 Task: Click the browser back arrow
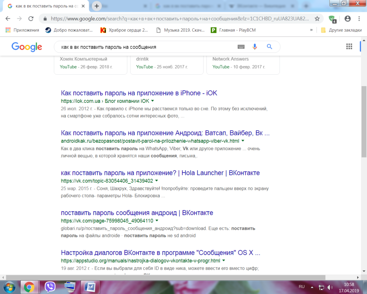pyautogui.click(x=8, y=19)
